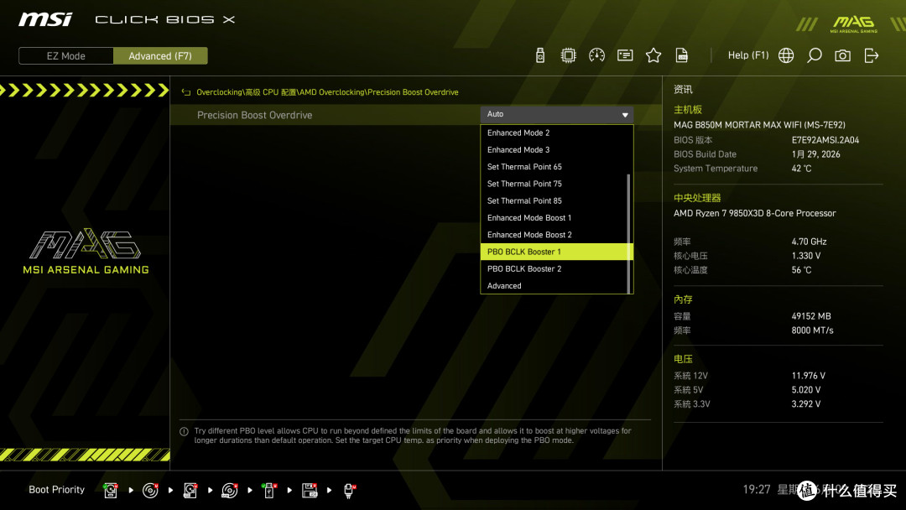Click memory speed value 8000 MT/s
Image resolution: width=906 pixels, height=510 pixels.
pyautogui.click(x=812, y=330)
